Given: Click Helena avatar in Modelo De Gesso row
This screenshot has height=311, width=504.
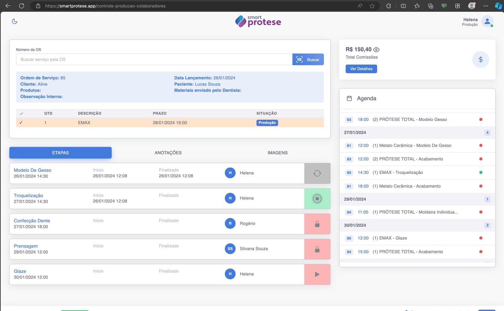Looking at the screenshot, I should point(230,173).
